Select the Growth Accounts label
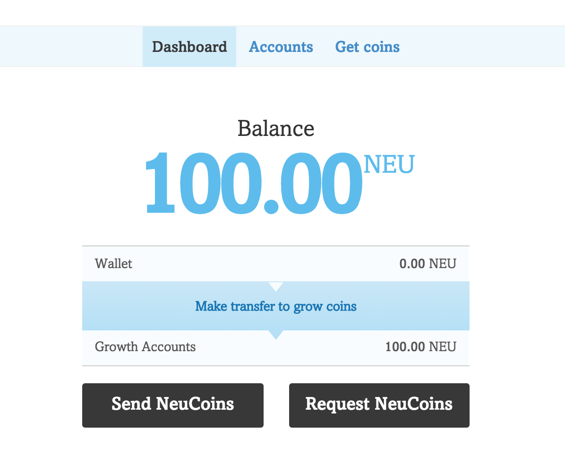 click(145, 347)
